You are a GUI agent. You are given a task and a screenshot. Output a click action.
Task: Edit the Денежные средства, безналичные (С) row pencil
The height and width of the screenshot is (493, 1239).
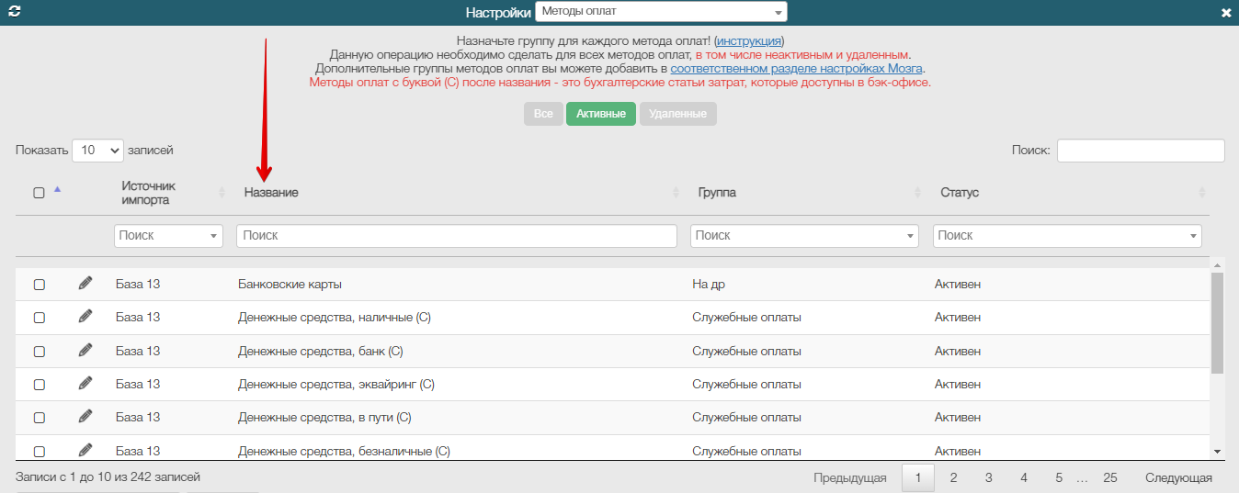tap(85, 449)
